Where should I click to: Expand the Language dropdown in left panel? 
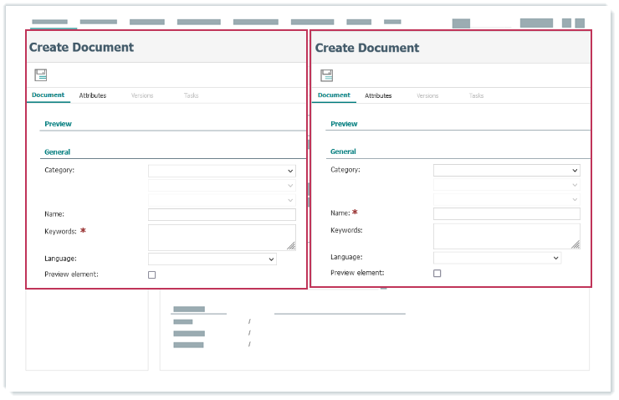click(x=212, y=259)
